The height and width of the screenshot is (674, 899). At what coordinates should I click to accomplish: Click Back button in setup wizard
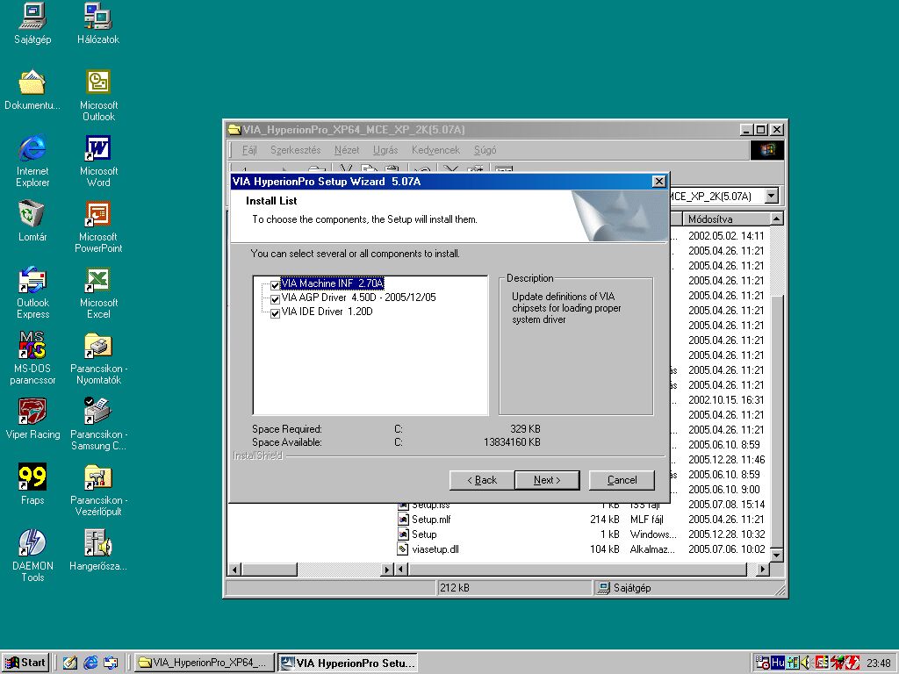pyautogui.click(x=482, y=480)
